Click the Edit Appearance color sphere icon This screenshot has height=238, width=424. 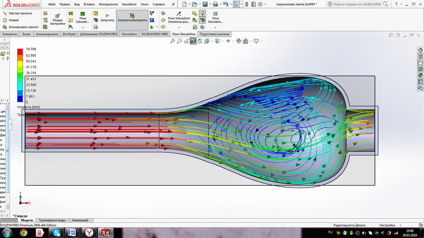239,41
